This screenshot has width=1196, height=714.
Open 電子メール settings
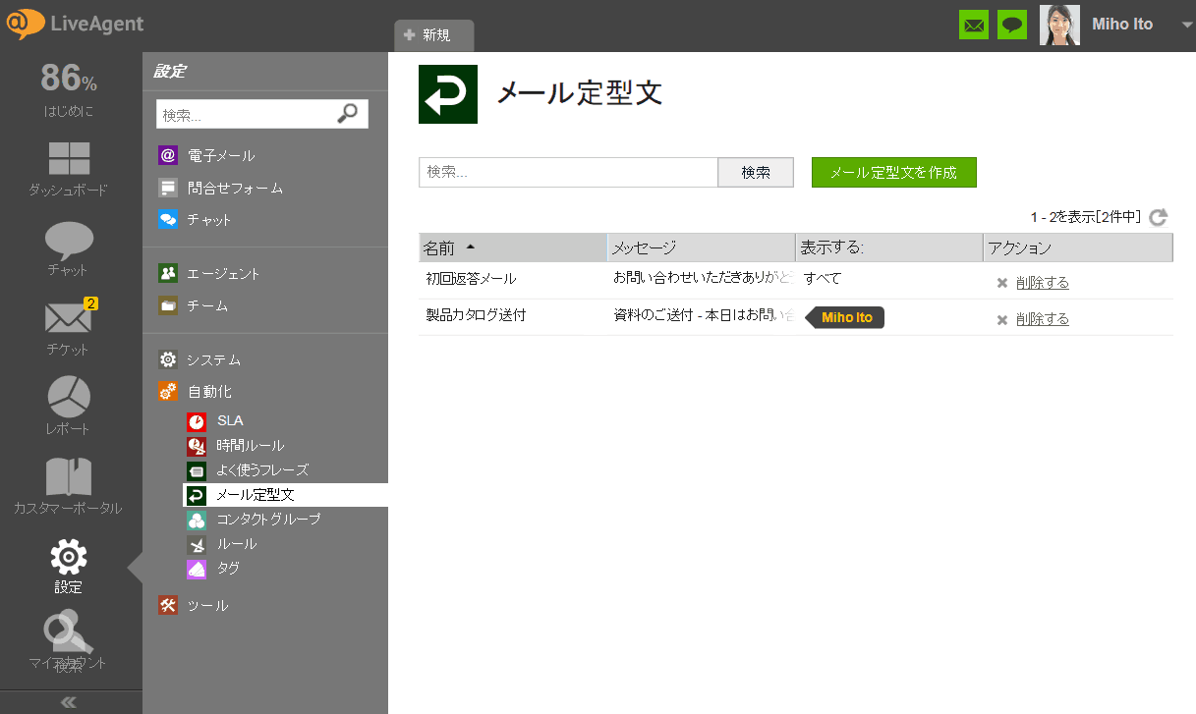click(206, 155)
